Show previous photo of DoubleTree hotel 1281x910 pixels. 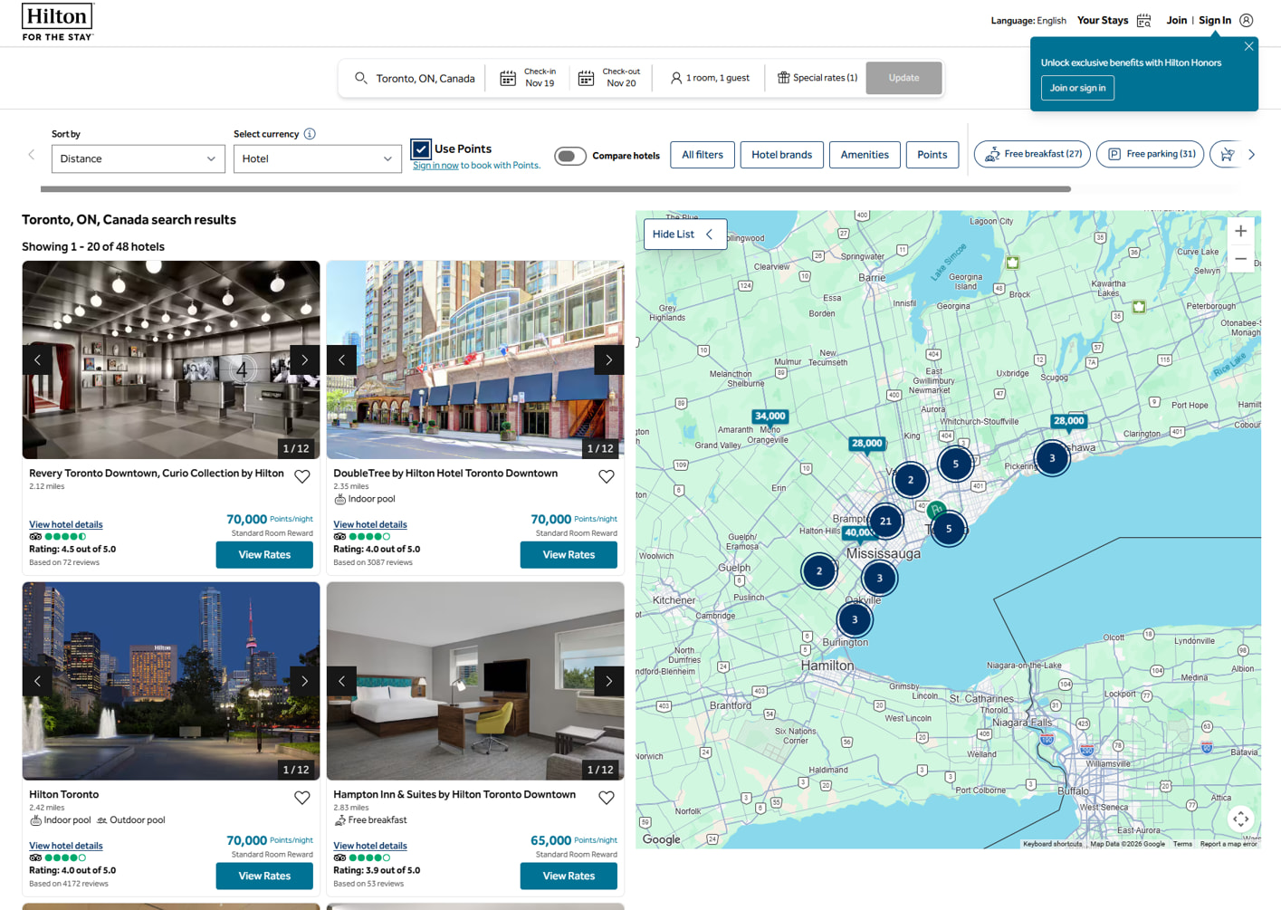(341, 359)
